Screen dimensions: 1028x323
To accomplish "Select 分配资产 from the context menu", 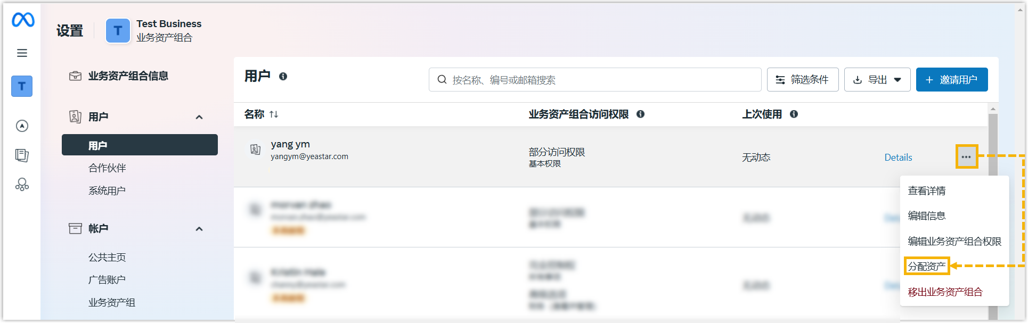I will tap(926, 266).
